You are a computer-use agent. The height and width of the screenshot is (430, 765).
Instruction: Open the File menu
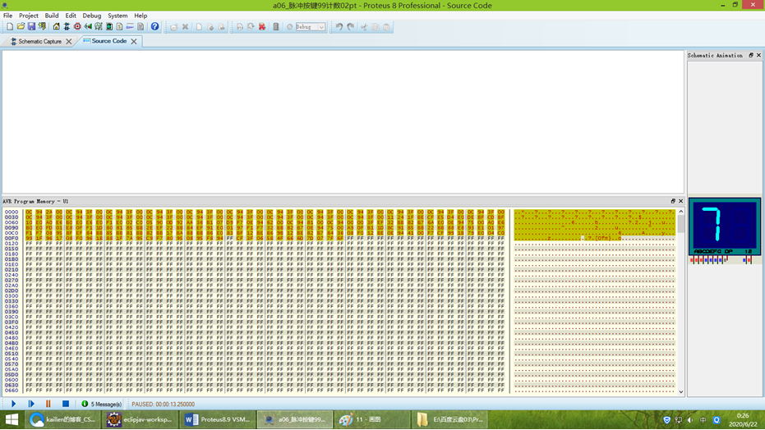8,16
